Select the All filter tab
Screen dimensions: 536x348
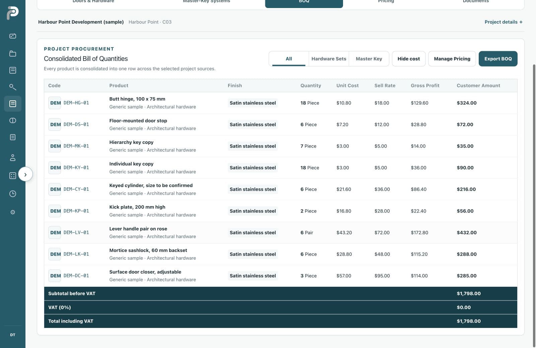289,59
